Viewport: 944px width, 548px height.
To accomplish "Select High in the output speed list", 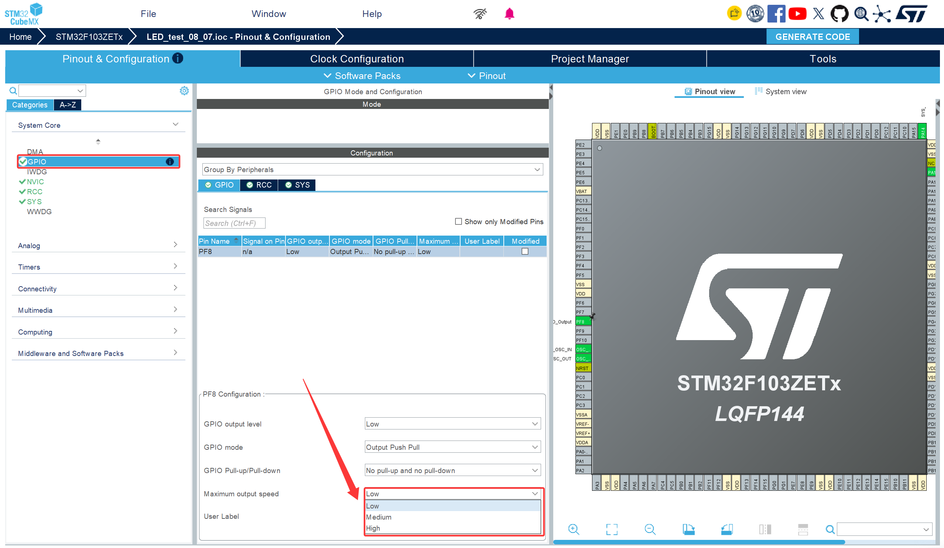I will pyautogui.click(x=452, y=528).
